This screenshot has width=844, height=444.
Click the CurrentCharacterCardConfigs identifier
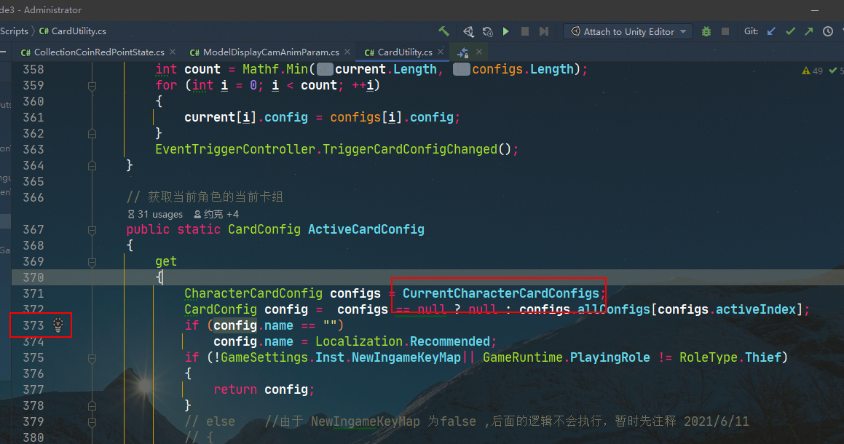point(500,294)
